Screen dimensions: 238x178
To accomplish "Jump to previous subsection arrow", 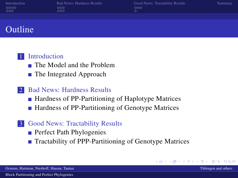I will pyautogui.click(x=184, y=162).
